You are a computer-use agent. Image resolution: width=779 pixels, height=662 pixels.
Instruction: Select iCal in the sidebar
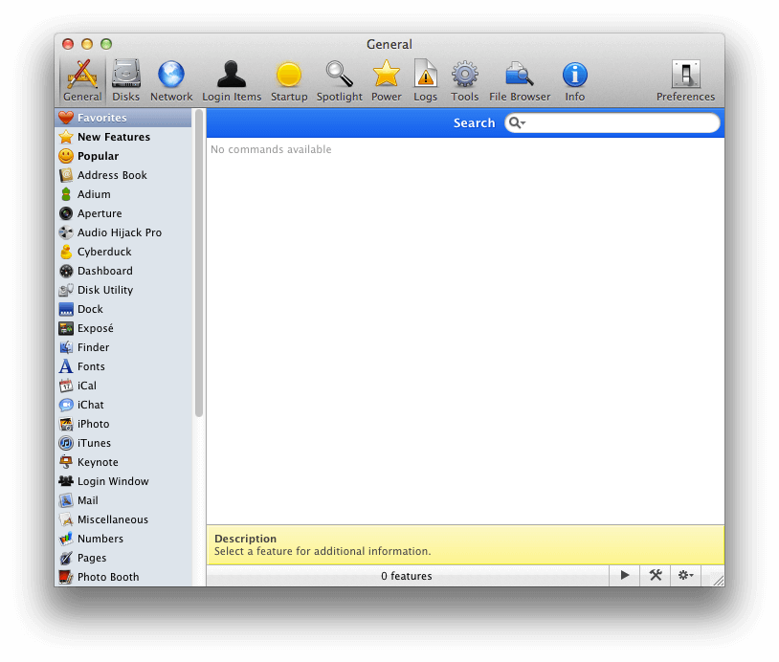pyautogui.click(x=122, y=386)
